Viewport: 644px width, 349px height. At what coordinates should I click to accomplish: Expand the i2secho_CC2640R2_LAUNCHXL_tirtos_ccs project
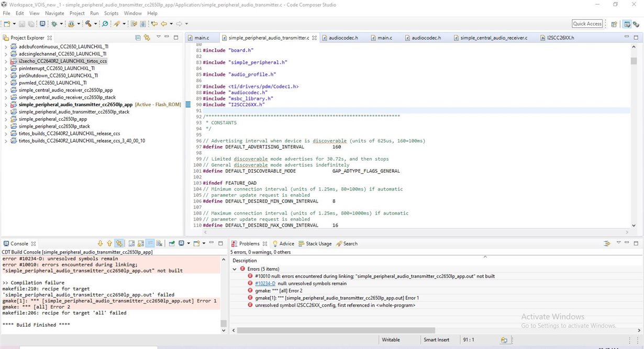coord(6,61)
